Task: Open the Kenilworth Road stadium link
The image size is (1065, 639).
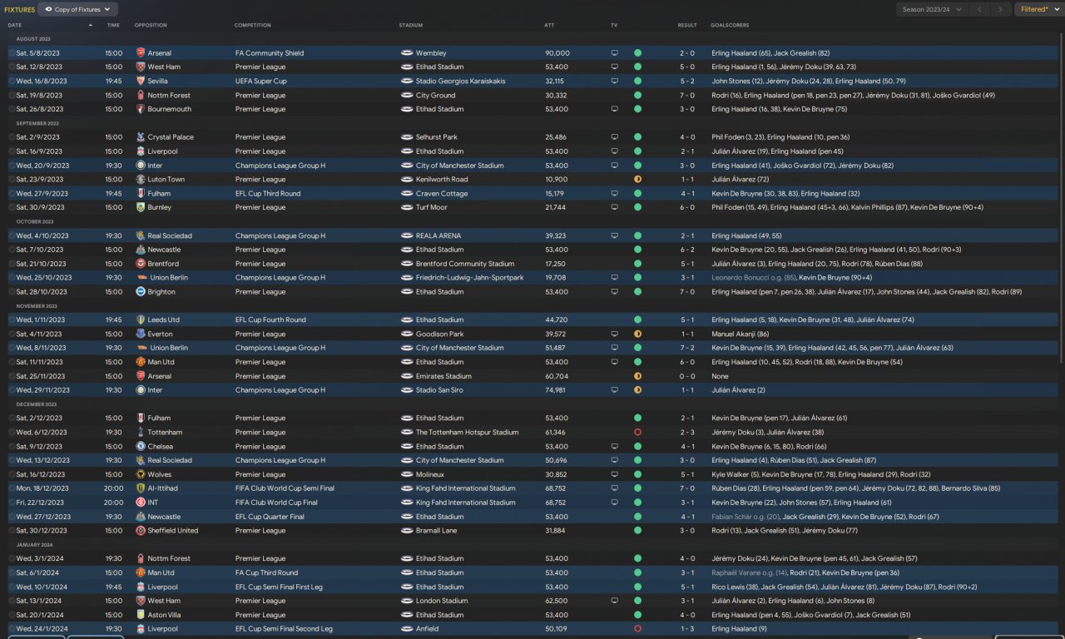Action: [x=442, y=180]
